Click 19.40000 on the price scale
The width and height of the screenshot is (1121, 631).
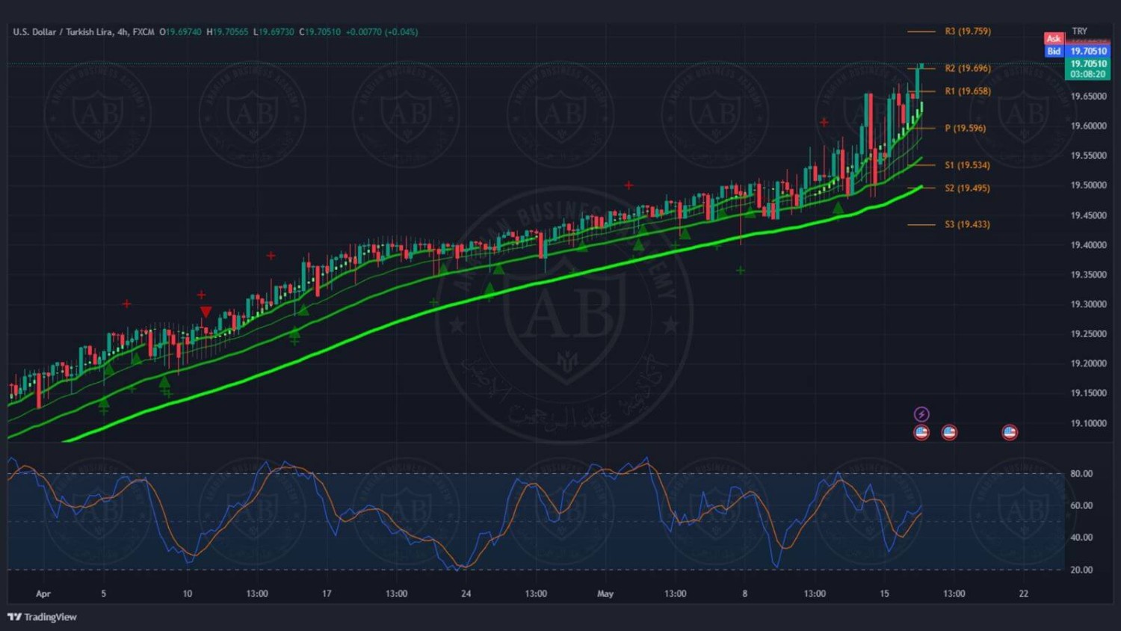[x=1088, y=245]
